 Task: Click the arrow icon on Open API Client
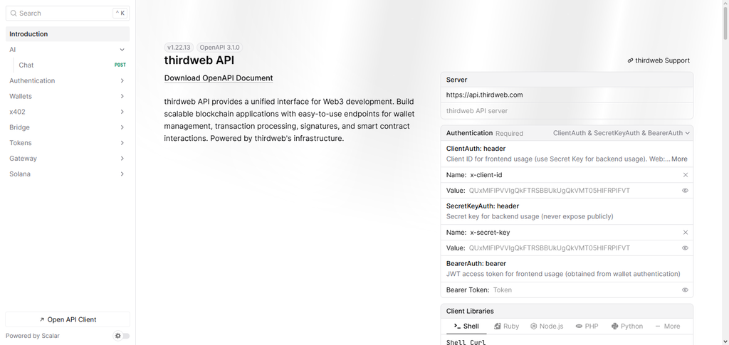(x=42, y=319)
